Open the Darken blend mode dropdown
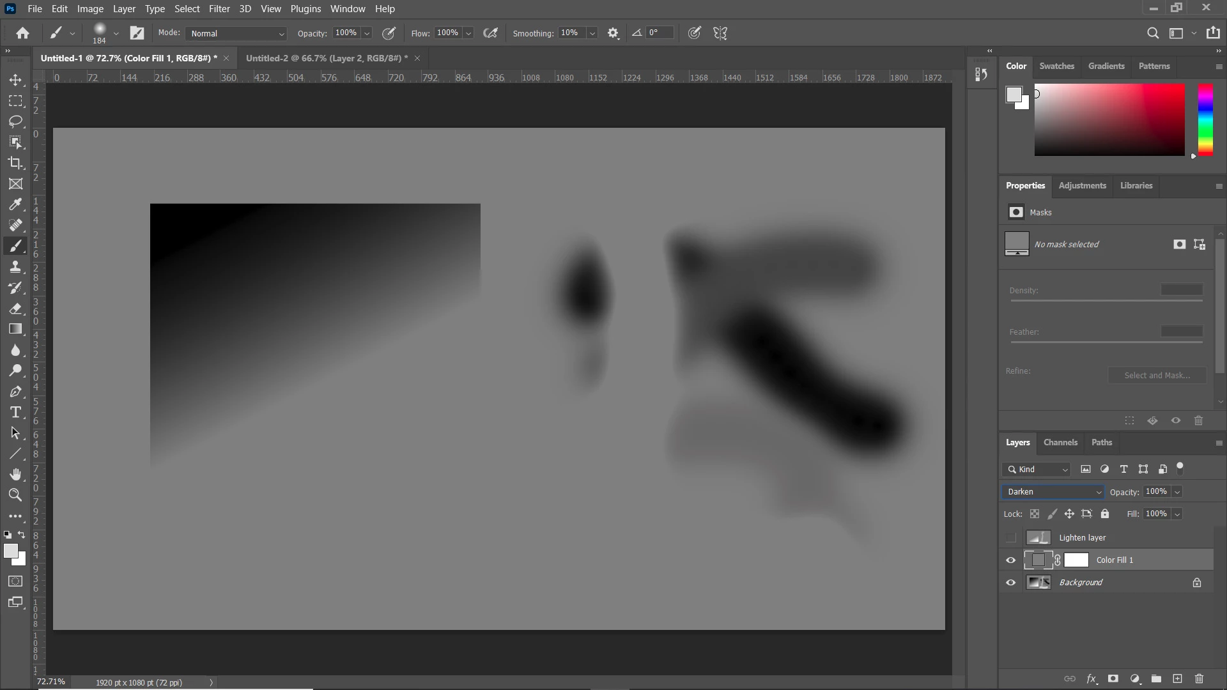The width and height of the screenshot is (1227, 690). [1053, 492]
